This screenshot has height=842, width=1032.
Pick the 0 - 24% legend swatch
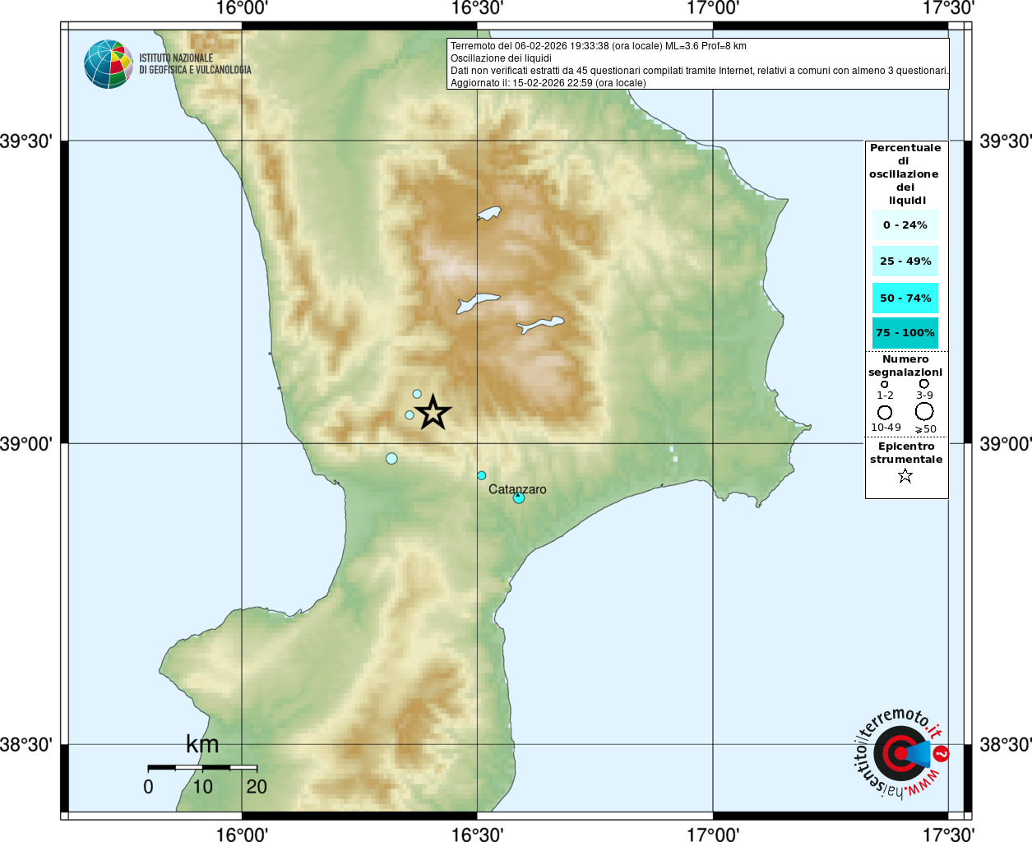pyautogui.click(x=905, y=224)
